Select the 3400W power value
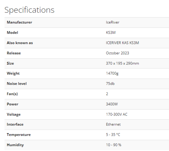This screenshot has height=151, width=169. point(112,104)
